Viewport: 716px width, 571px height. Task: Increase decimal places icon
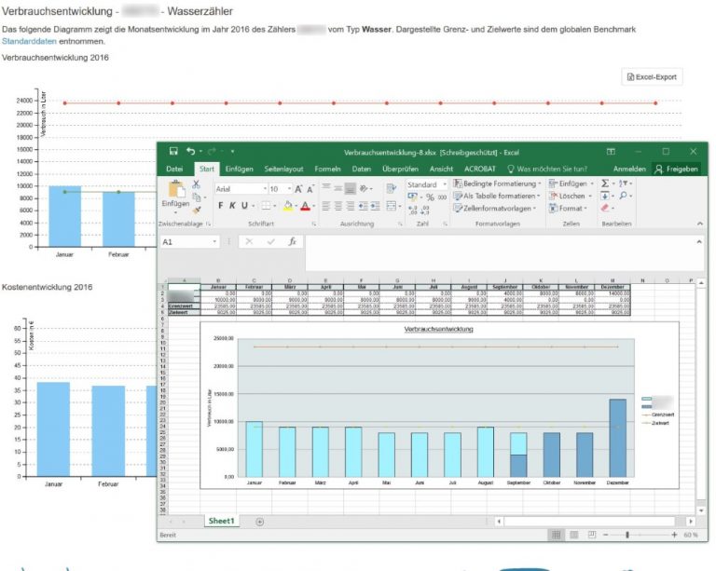pos(413,211)
